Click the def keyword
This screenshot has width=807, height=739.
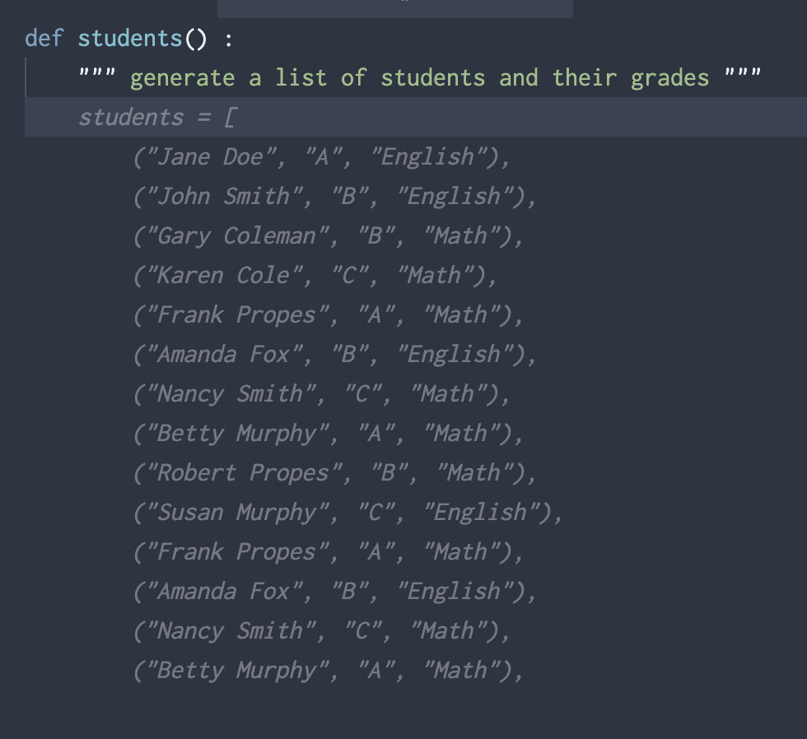point(44,39)
